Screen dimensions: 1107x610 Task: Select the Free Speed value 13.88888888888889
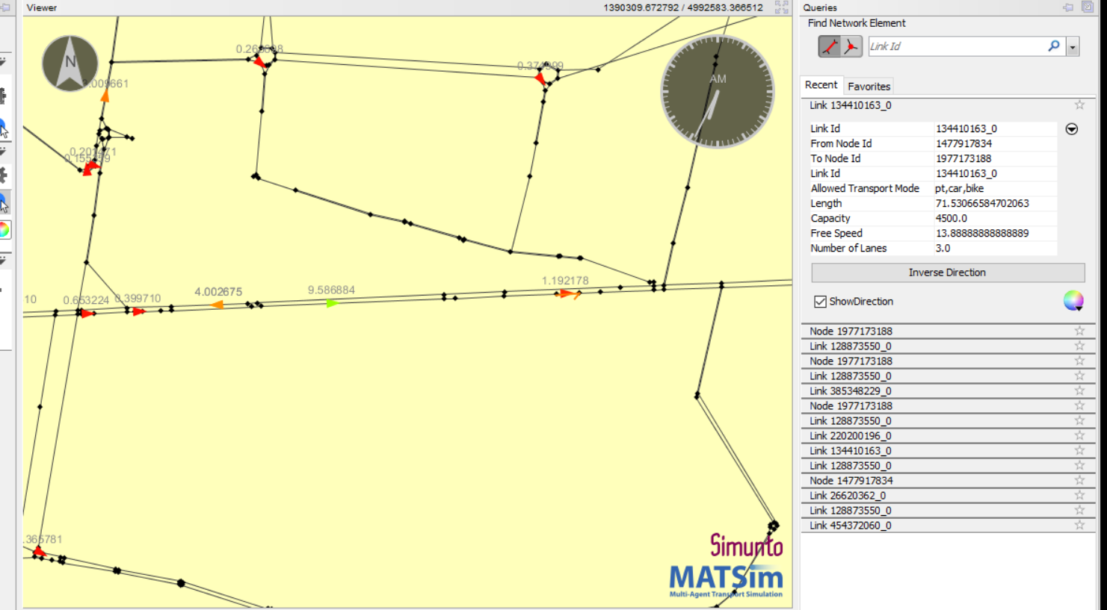(x=981, y=233)
